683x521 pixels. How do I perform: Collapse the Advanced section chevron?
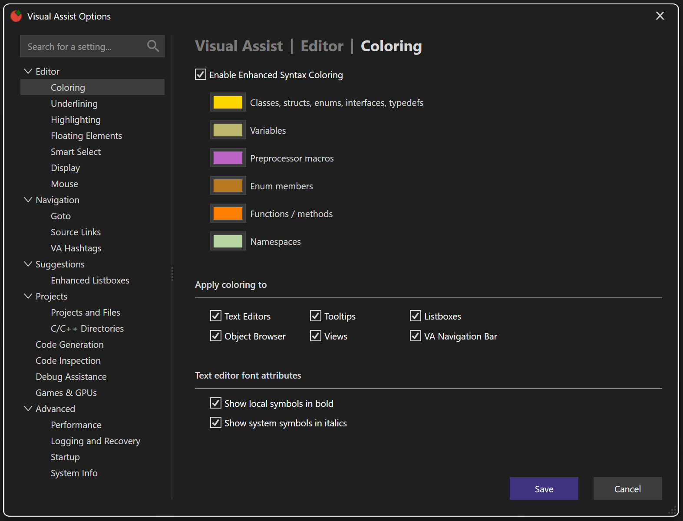coord(28,409)
